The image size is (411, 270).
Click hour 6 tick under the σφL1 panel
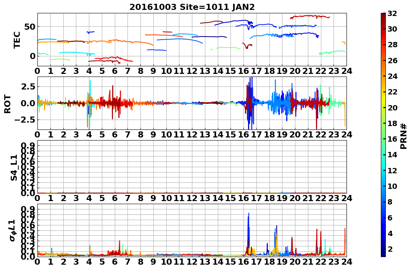pyautogui.click(x=115, y=262)
